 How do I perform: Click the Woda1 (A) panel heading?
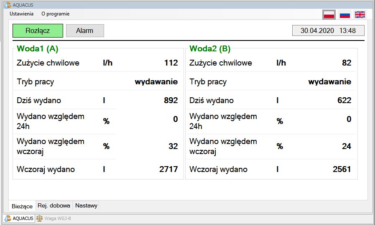click(37, 49)
